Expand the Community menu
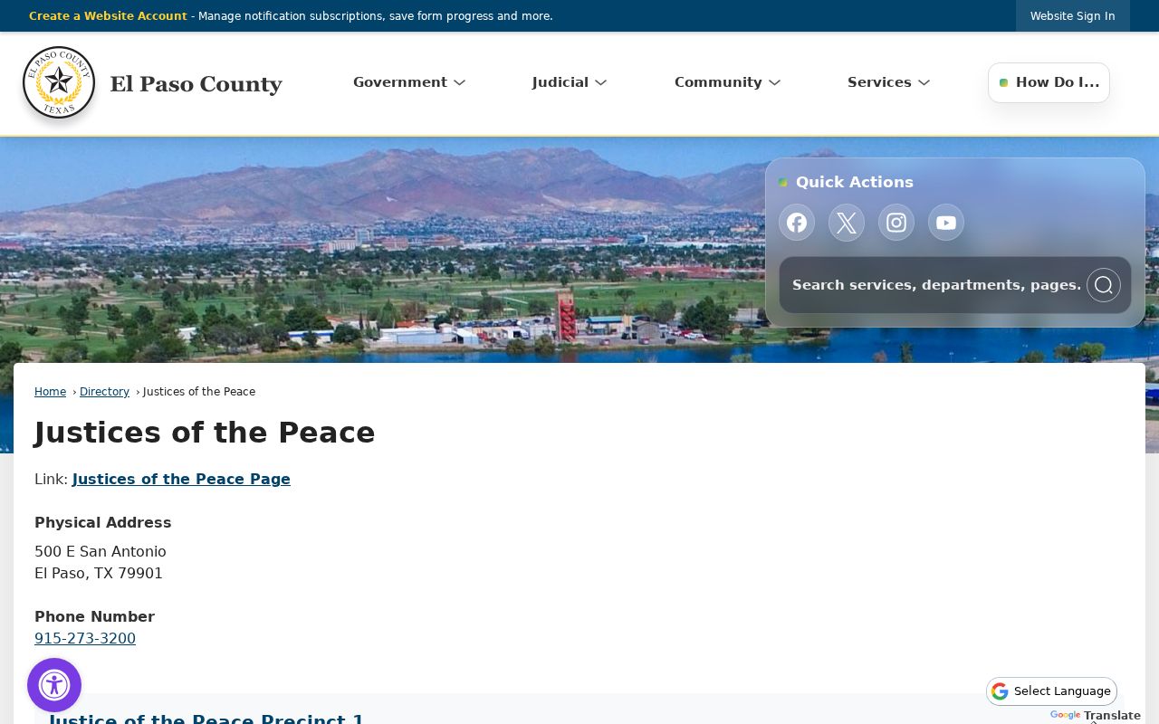Screen dimensions: 1159x724 [728, 82]
